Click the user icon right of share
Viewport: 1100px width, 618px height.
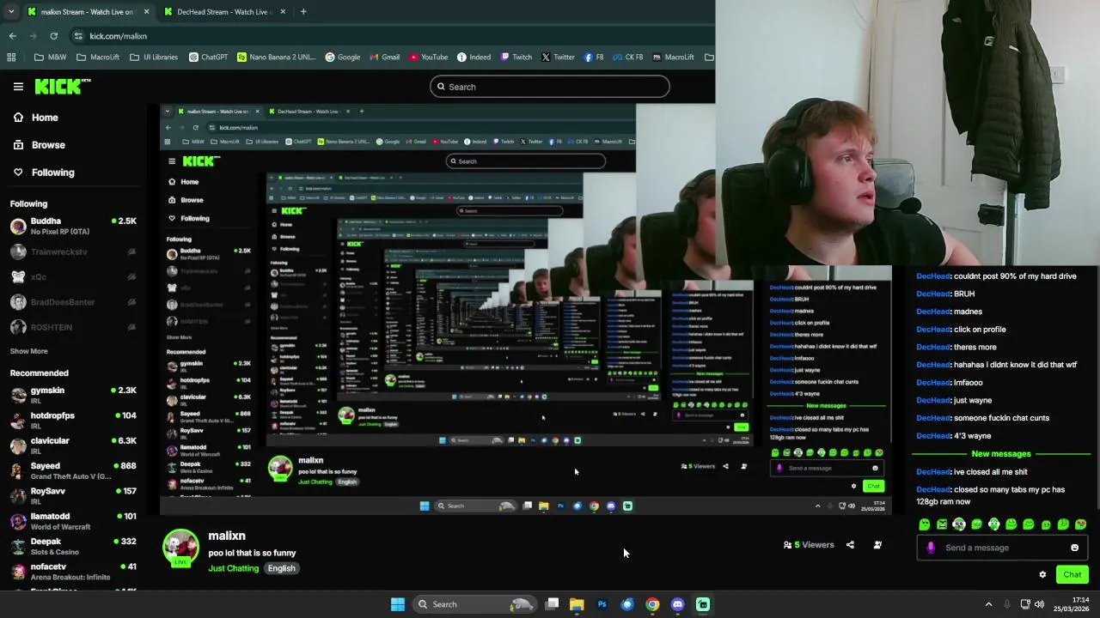pyautogui.click(x=877, y=545)
